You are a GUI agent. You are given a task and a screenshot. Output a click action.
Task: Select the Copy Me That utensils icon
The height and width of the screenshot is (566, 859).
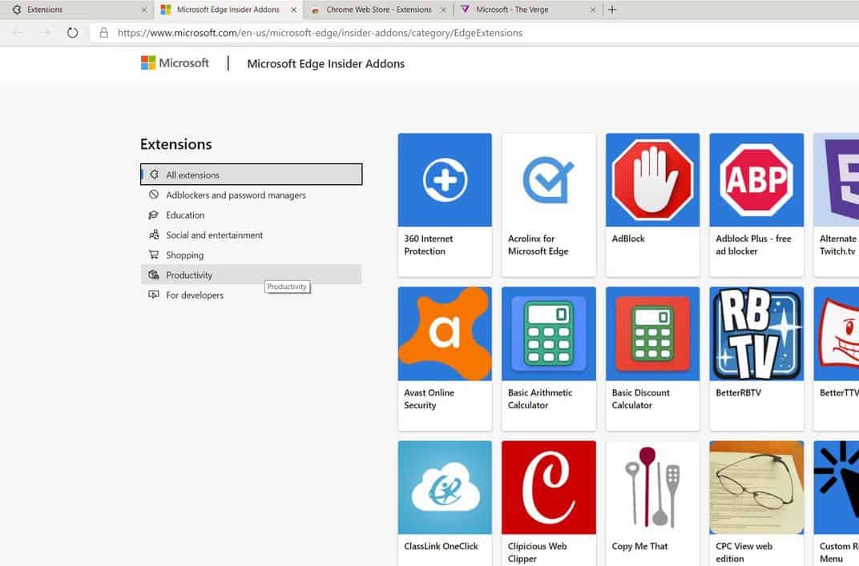point(652,487)
